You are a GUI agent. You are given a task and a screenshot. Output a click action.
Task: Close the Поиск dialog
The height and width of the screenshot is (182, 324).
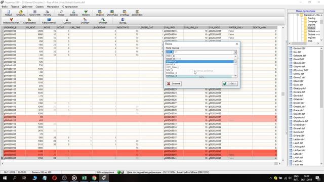coord(237,44)
